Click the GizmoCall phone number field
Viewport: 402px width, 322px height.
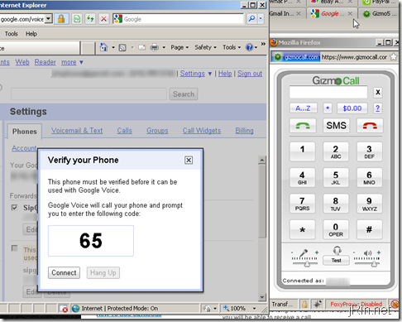(x=328, y=92)
